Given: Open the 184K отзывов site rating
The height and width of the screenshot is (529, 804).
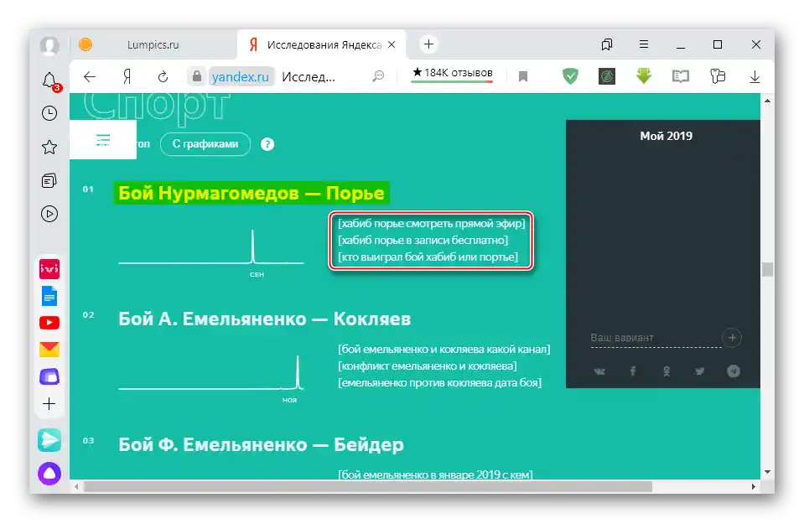Looking at the screenshot, I should coord(452,73).
